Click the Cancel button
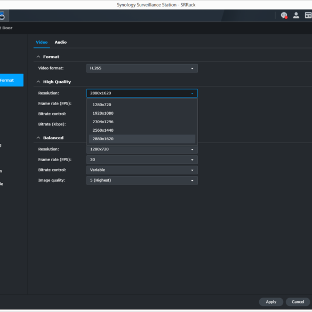 (x=298, y=302)
